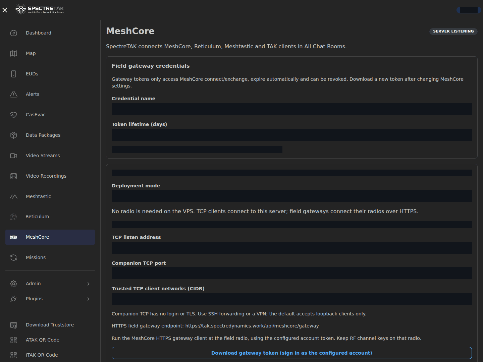This screenshot has width=483, height=362.
Task: Download gateway token for configured account
Action: [x=292, y=353]
